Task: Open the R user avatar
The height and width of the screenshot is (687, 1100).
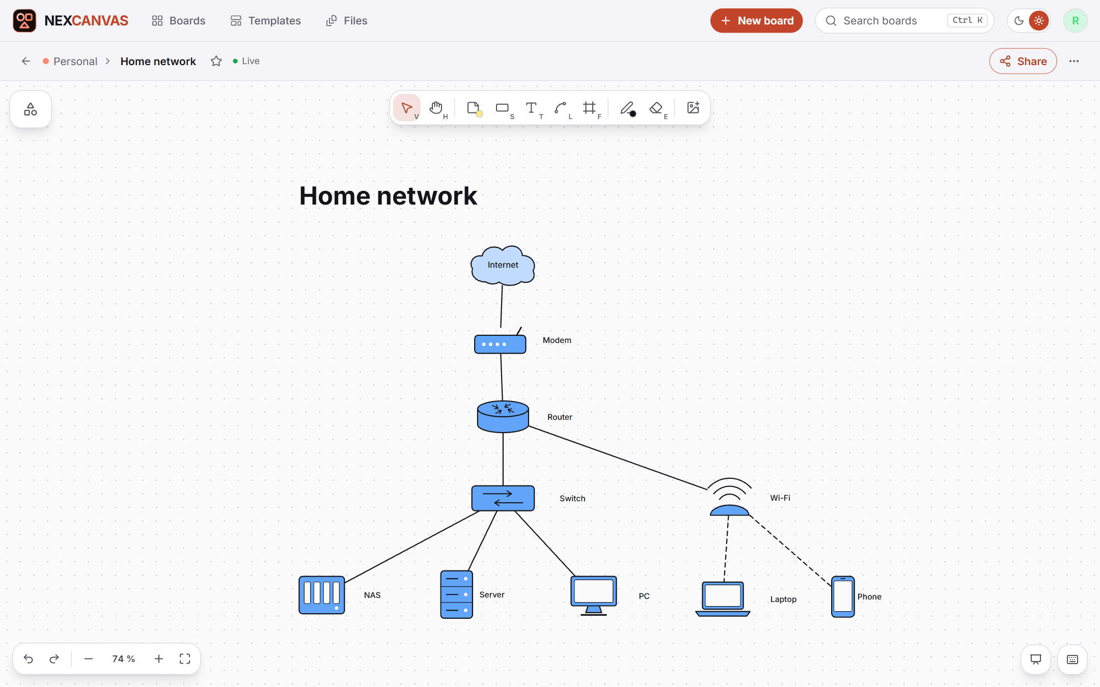Action: [x=1076, y=21]
